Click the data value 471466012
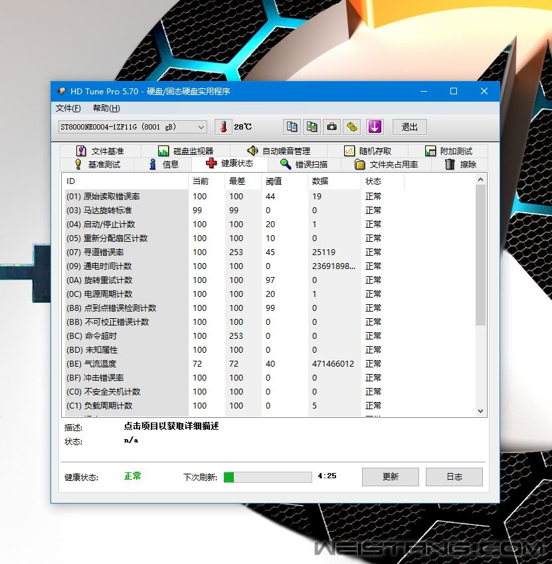This screenshot has width=552, height=564. click(x=333, y=364)
